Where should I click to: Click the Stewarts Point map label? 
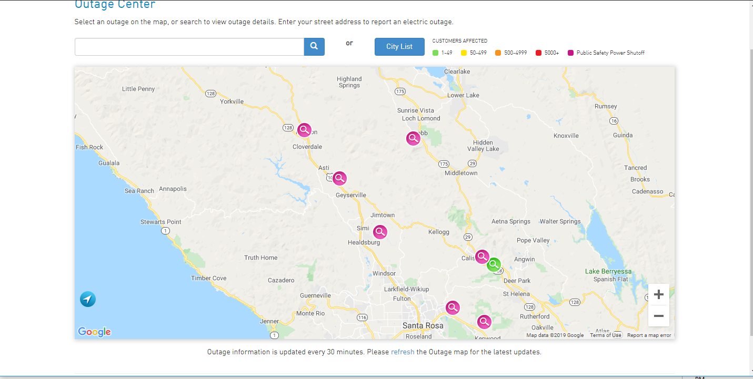click(x=160, y=222)
